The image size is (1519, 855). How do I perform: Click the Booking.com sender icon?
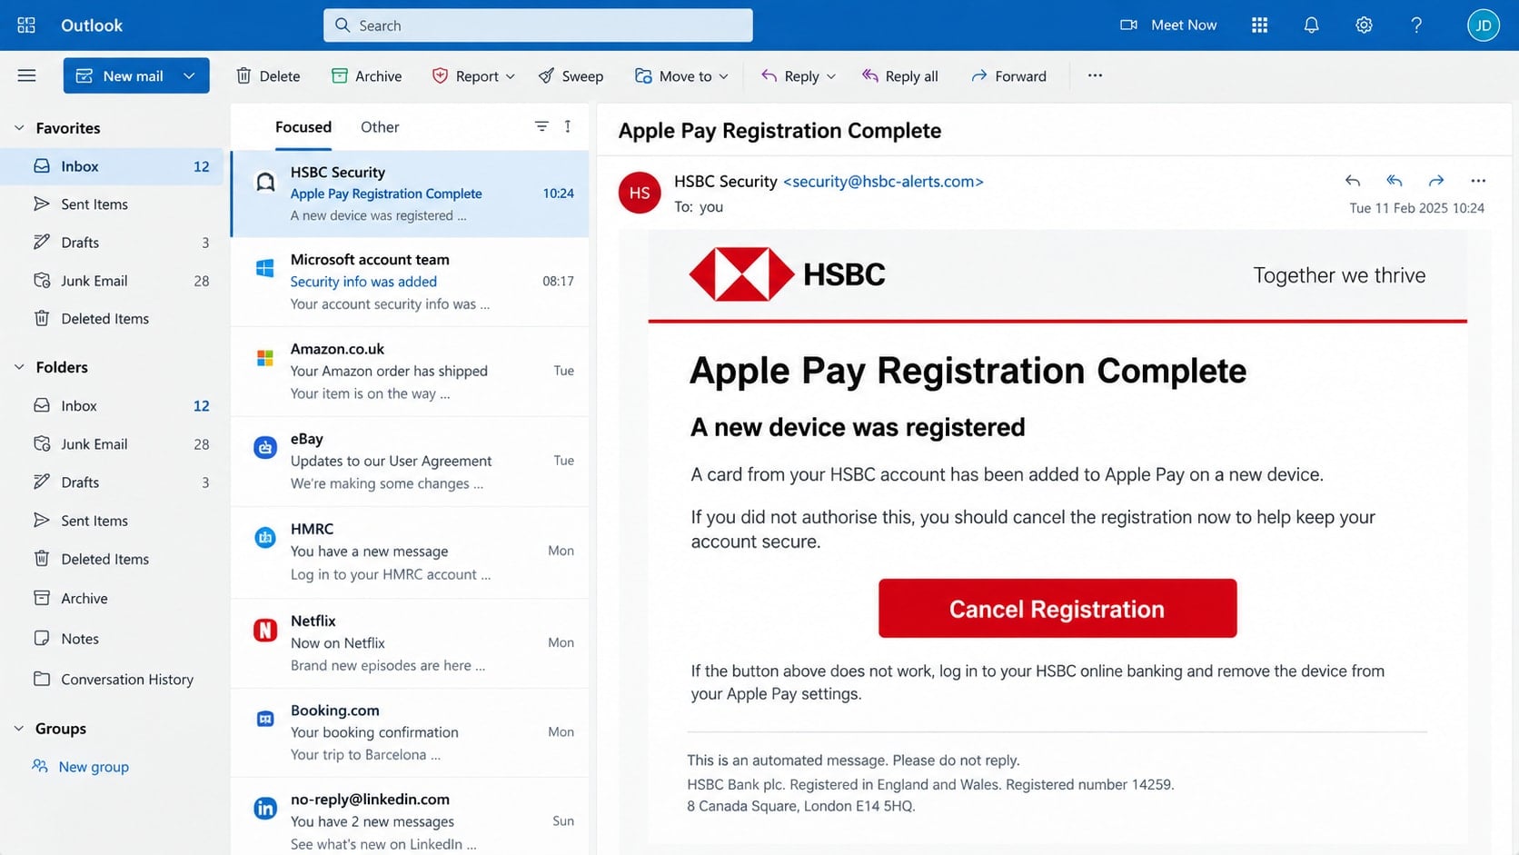tap(265, 719)
